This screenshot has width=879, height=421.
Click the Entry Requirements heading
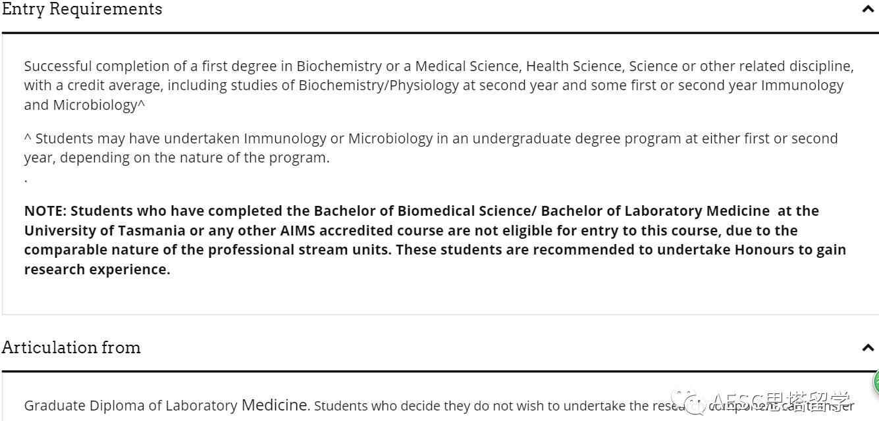point(82,9)
